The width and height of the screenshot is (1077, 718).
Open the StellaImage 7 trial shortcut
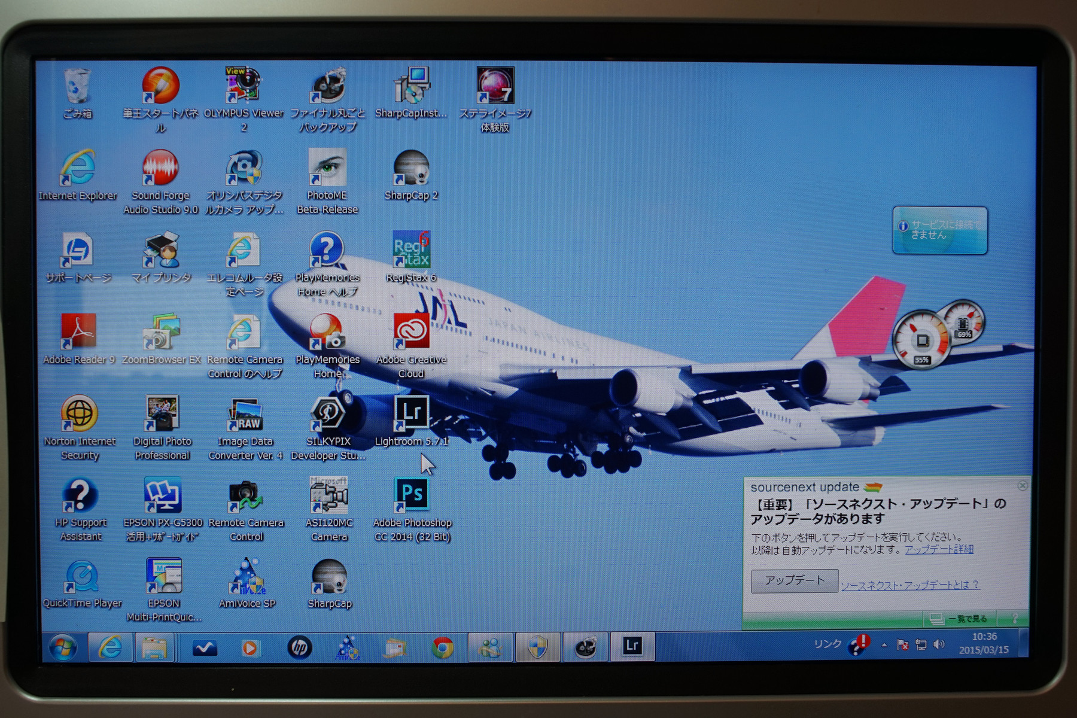pyautogui.click(x=495, y=99)
